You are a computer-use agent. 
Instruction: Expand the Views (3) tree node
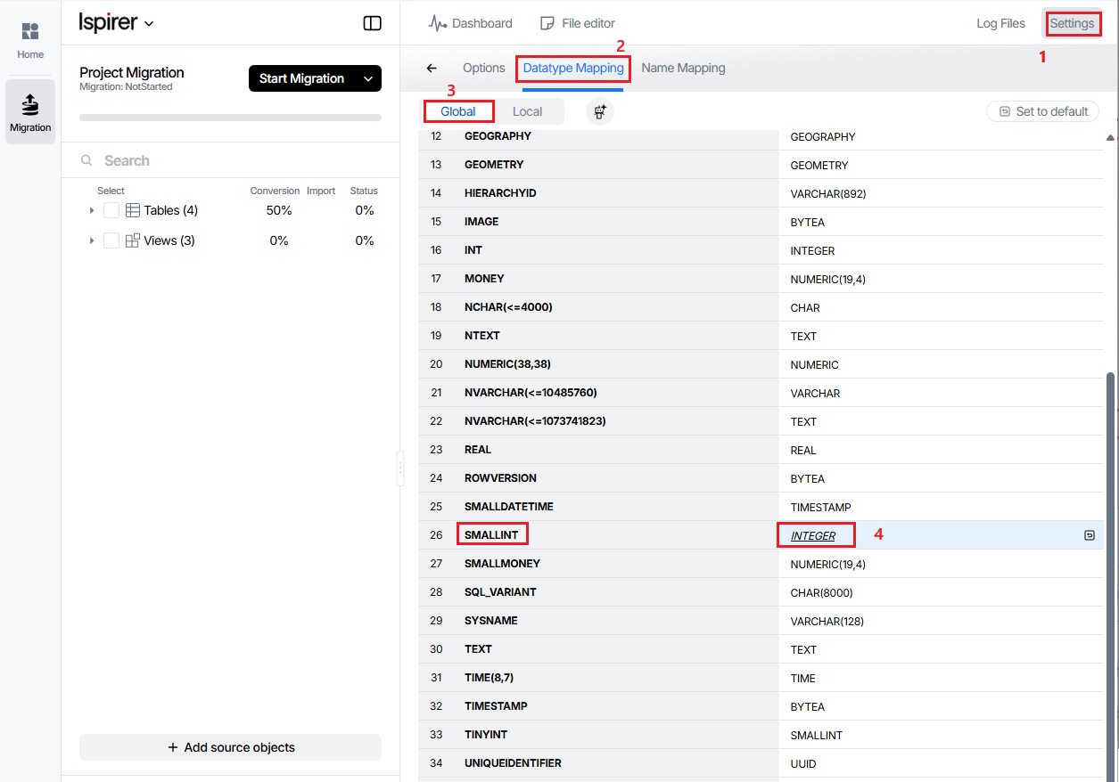(x=92, y=240)
